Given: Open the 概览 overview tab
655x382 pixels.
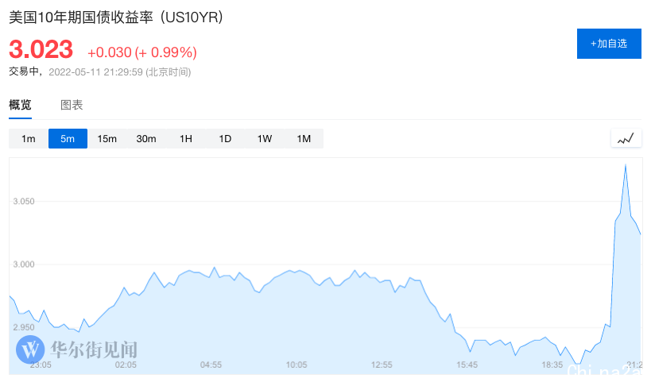Looking at the screenshot, I should tap(21, 105).
